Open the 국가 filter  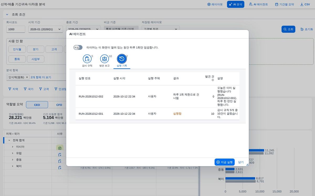(x=29, y=89)
